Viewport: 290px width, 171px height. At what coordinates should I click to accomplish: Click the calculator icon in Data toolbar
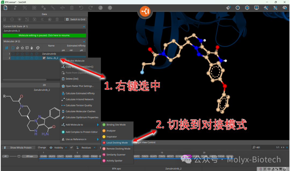pyautogui.click(x=5, y=19)
